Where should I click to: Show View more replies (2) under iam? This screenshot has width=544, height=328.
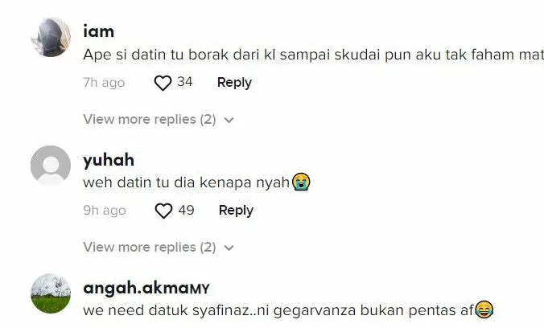coord(150,119)
